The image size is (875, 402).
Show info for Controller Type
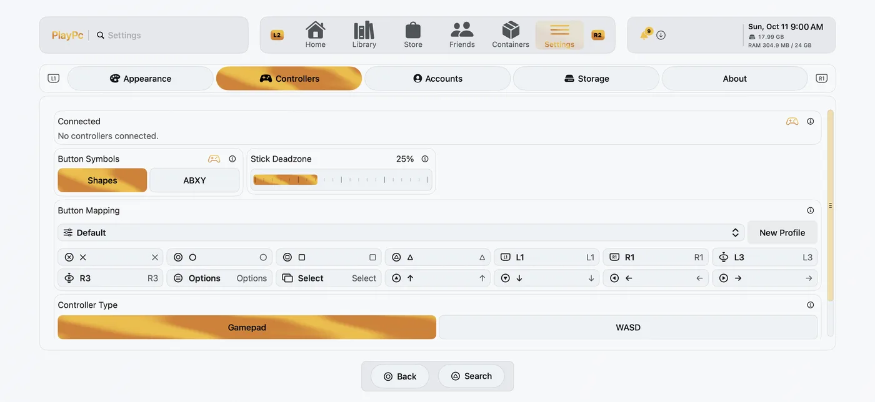coord(811,305)
